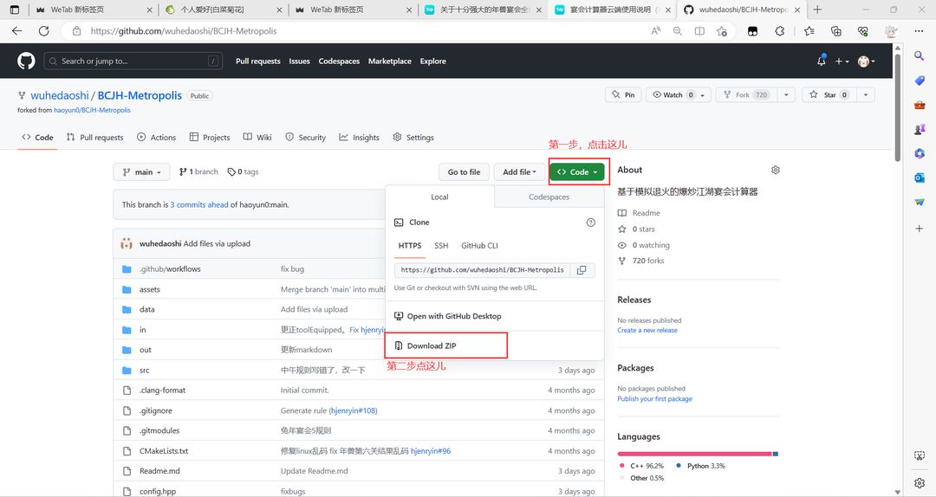Open the src folder
The height and width of the screenshot is (497, 936).
[145, 371]
